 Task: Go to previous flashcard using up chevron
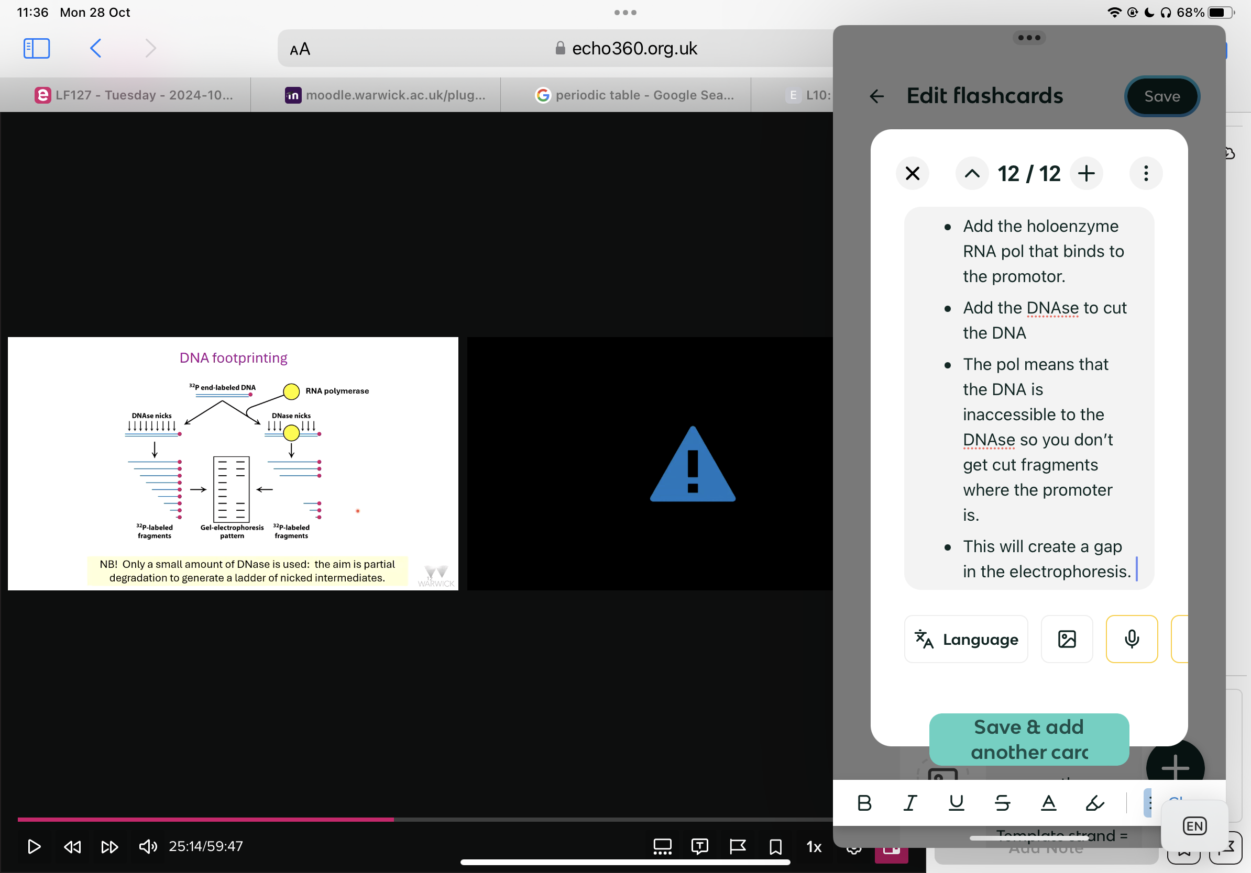click(x=971, y=174)
